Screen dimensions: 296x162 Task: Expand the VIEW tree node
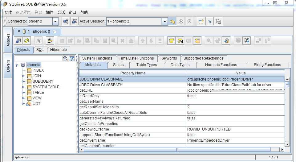(23, 98)
